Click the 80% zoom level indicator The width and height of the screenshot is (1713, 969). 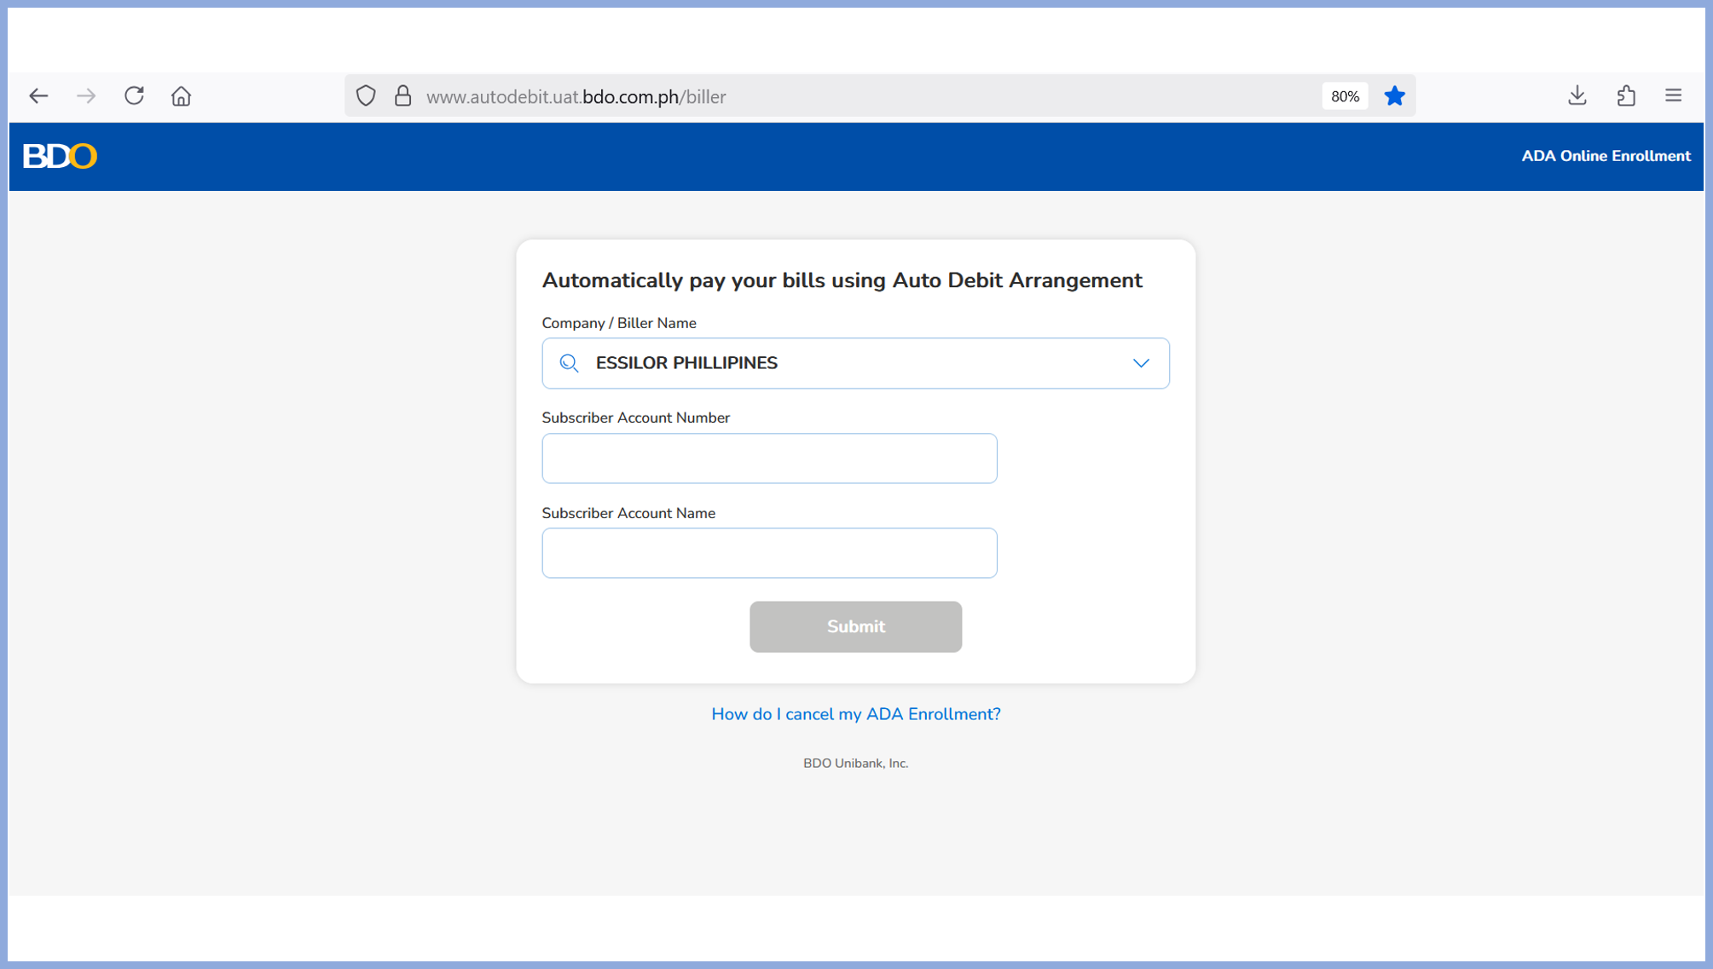point(1345,96)
